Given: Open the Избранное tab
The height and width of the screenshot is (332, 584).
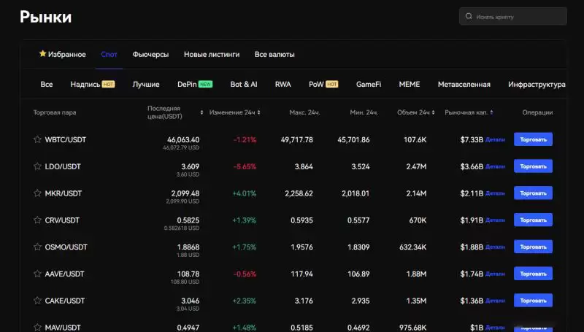Looking at the screenshot, I should click(63, 55).
